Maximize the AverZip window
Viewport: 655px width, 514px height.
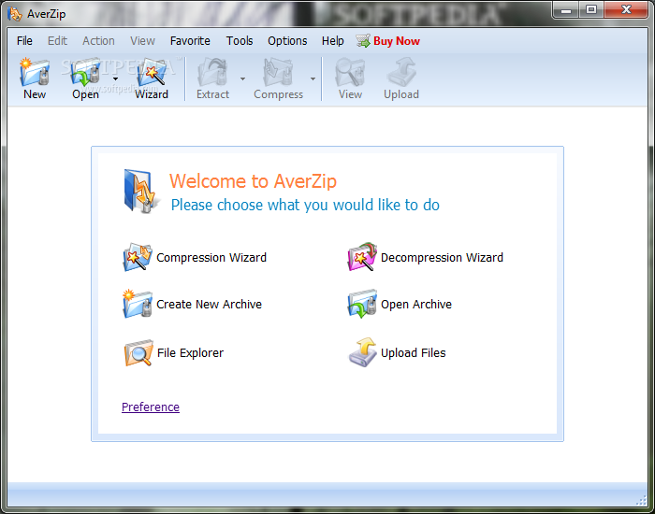pos(591,10)
